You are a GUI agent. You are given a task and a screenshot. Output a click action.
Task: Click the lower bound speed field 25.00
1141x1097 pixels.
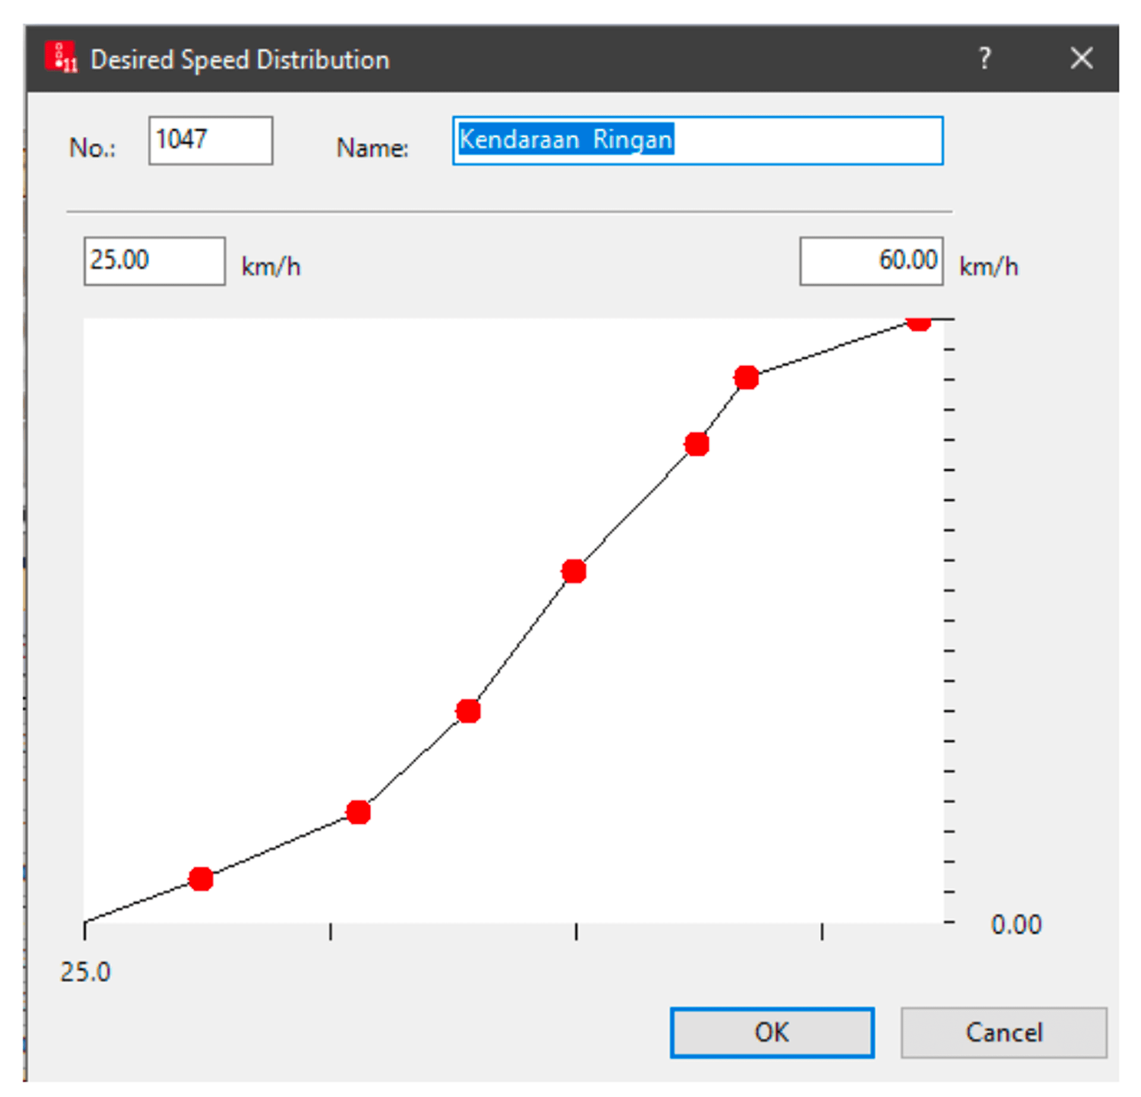(155, 261)
